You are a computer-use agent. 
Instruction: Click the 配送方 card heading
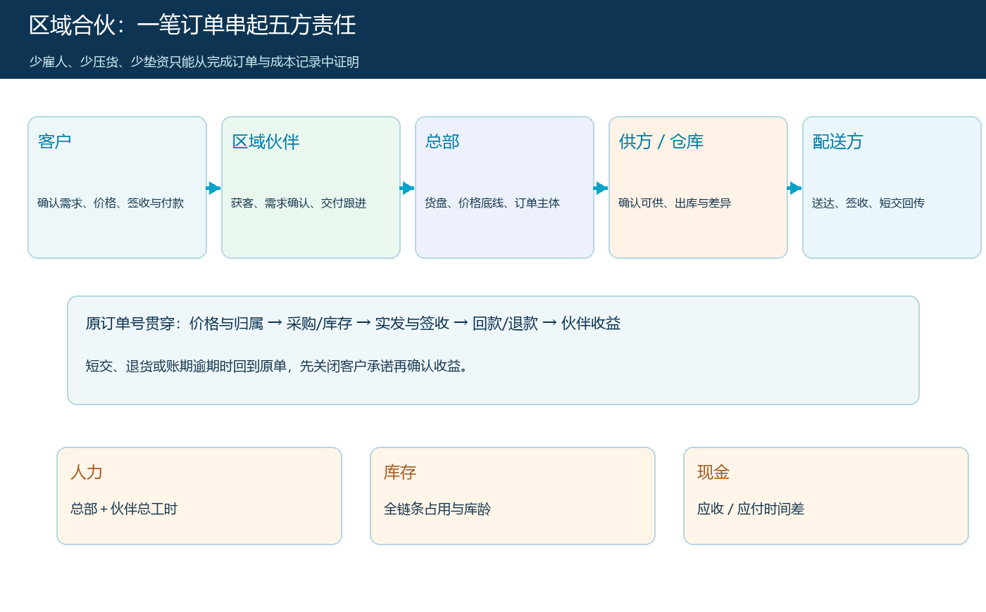point(838,141)
